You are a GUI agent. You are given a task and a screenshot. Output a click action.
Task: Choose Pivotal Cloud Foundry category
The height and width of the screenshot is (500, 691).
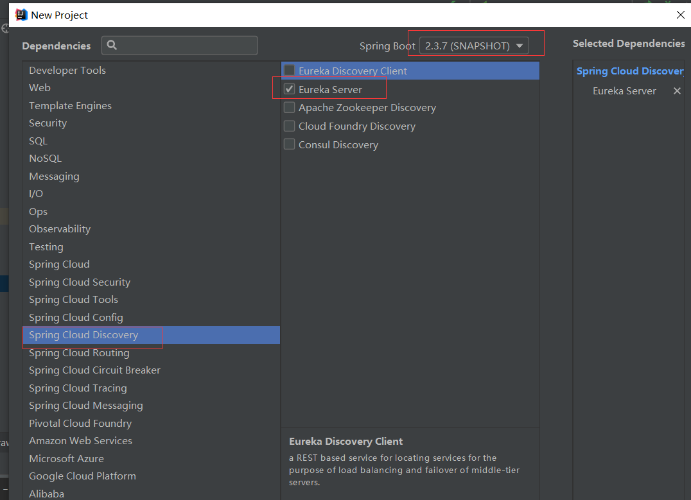pos(151,424)
